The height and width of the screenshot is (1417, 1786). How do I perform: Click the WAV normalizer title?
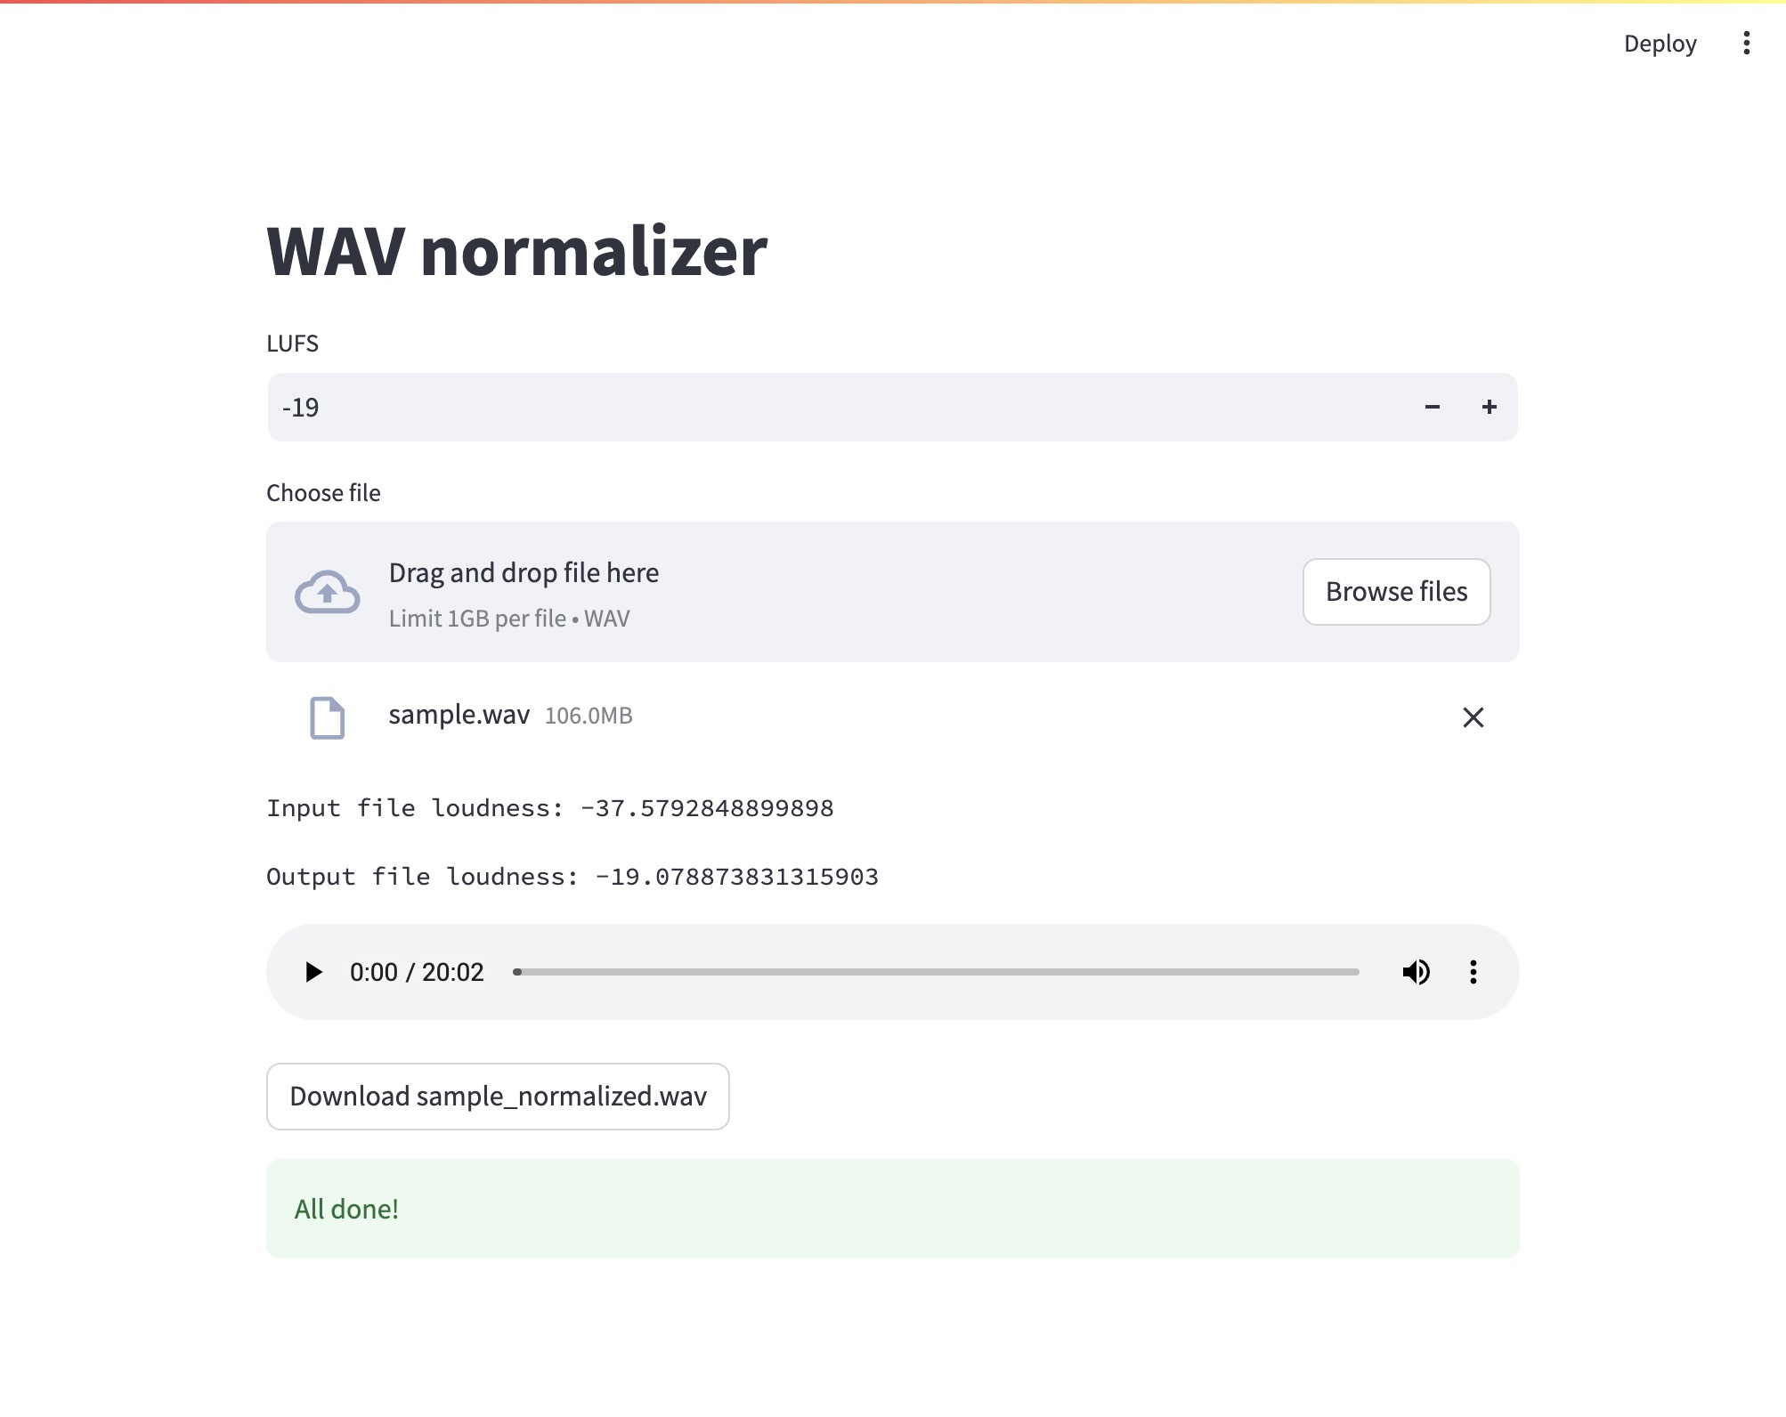click(516, 253)
